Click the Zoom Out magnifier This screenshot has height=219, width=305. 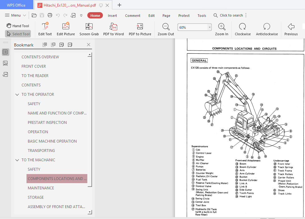166,29
